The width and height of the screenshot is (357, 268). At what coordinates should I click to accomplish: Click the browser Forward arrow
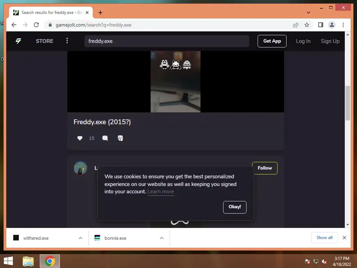pos(25,25)
